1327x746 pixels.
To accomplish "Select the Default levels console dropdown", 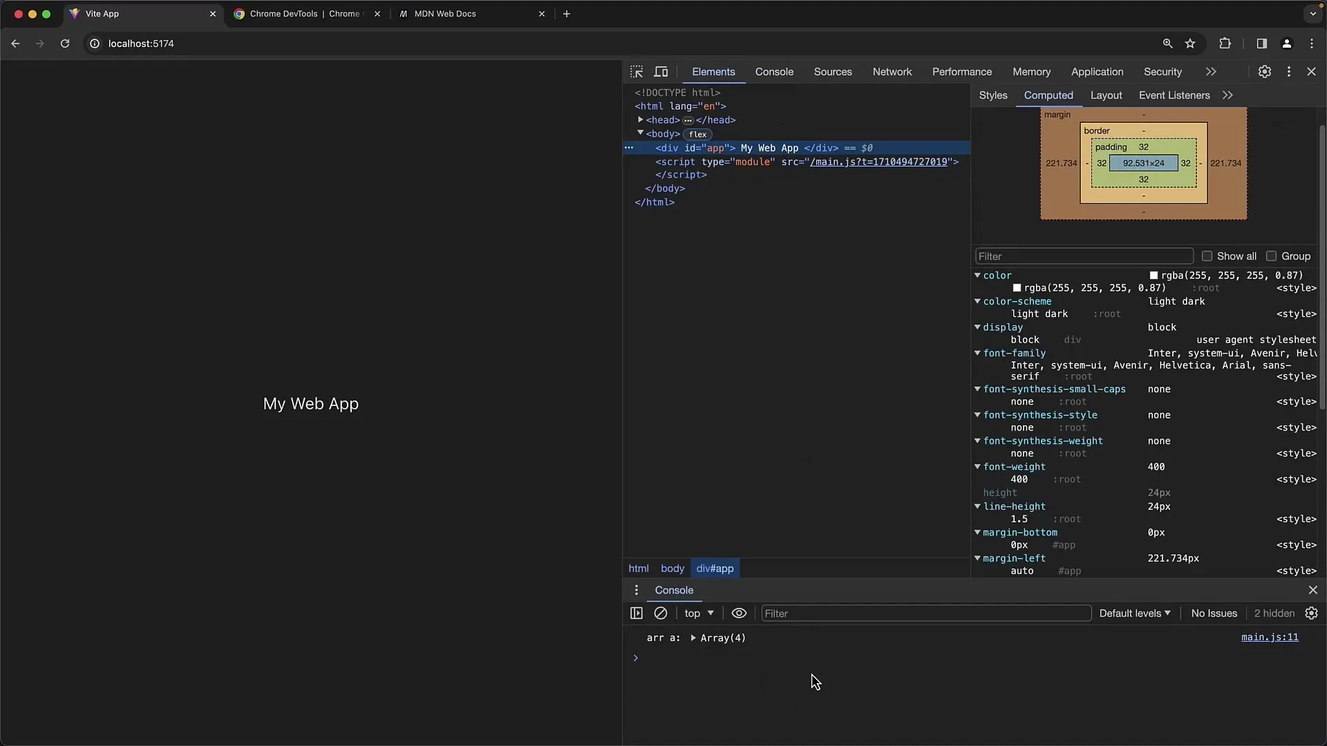I will (x=1135, y=613).
